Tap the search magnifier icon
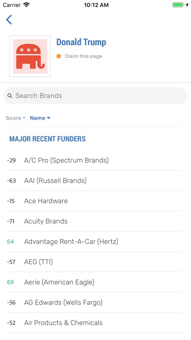 [x=10, y=96]
